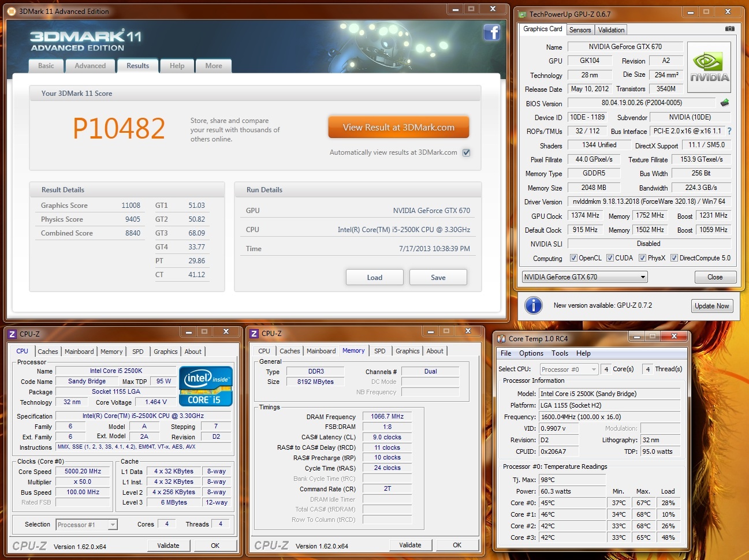Click the question mark beside Bus Interface
Screen dimensions: 749x560
pyautogui.click(x=729, y=131)
